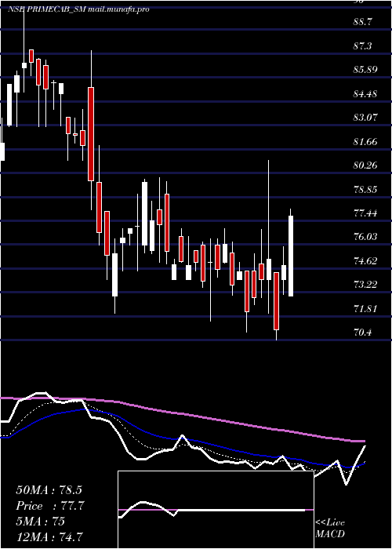Click the NSE PRIMECAB_SM chart title

pyautogui.click(x=78, y=9)
